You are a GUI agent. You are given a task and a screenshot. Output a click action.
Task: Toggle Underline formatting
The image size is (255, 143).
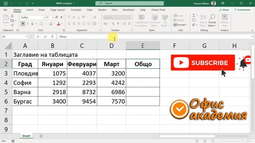(32, 24)
